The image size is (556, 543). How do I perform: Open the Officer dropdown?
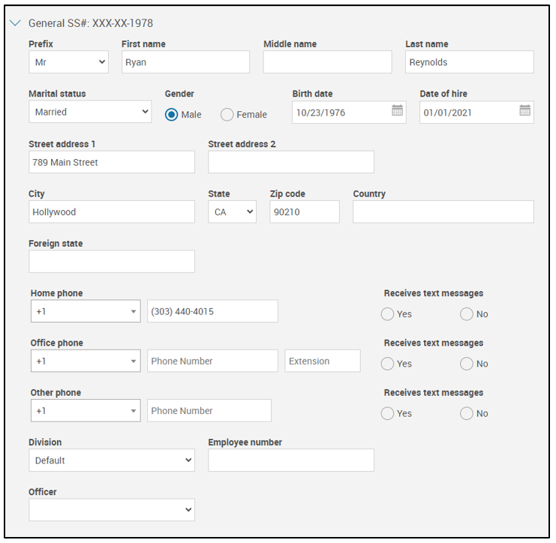click(111, 510)
